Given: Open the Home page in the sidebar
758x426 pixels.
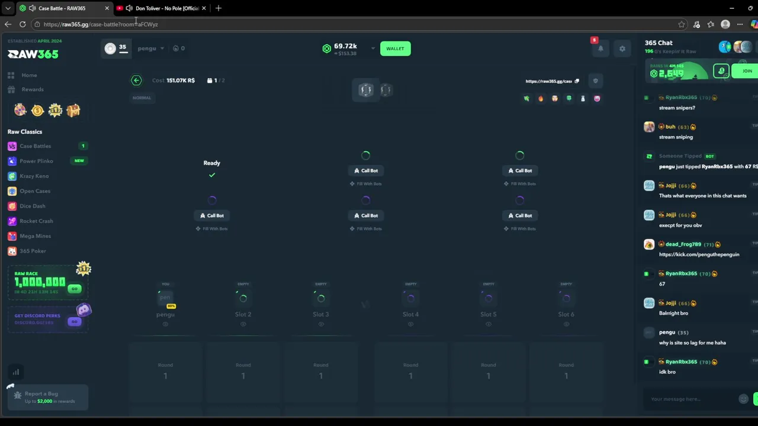Looking at the screenshot, I should click(29, 75).
